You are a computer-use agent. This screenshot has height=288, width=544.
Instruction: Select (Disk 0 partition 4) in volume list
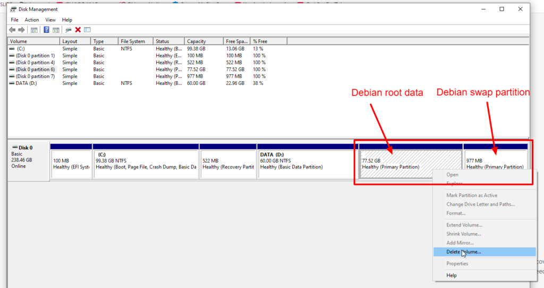(x=35, y=63)
